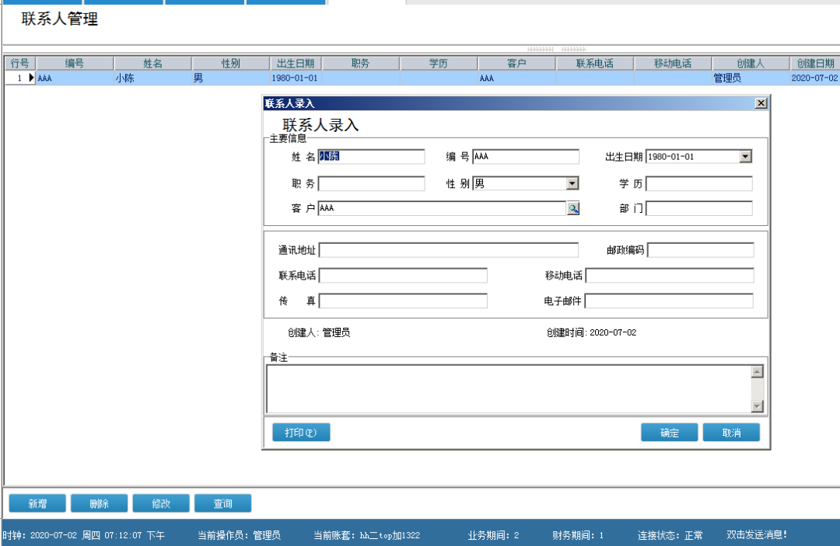840x546 pixels.
Task: Click the 确定 button
Action: click(x=669, y=433)
